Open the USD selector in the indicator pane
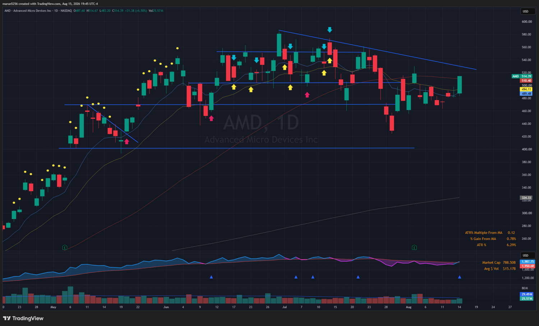The image size is (539, 326). pyautogui.click(x=528, y=255)
